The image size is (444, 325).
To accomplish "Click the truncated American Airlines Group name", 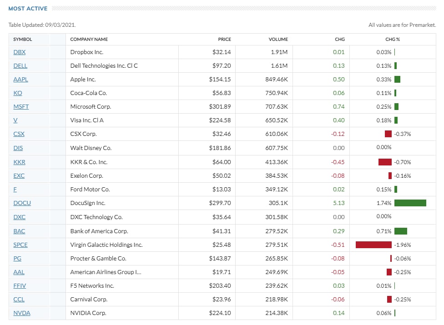I will click(x=106, y=272).
